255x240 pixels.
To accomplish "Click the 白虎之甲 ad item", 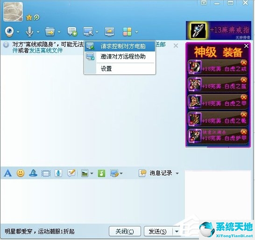I will [218, 102].
